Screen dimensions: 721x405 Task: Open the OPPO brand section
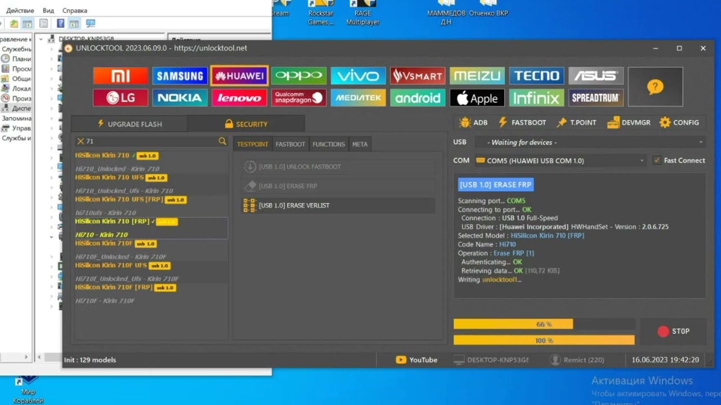(x=299, y=76)
